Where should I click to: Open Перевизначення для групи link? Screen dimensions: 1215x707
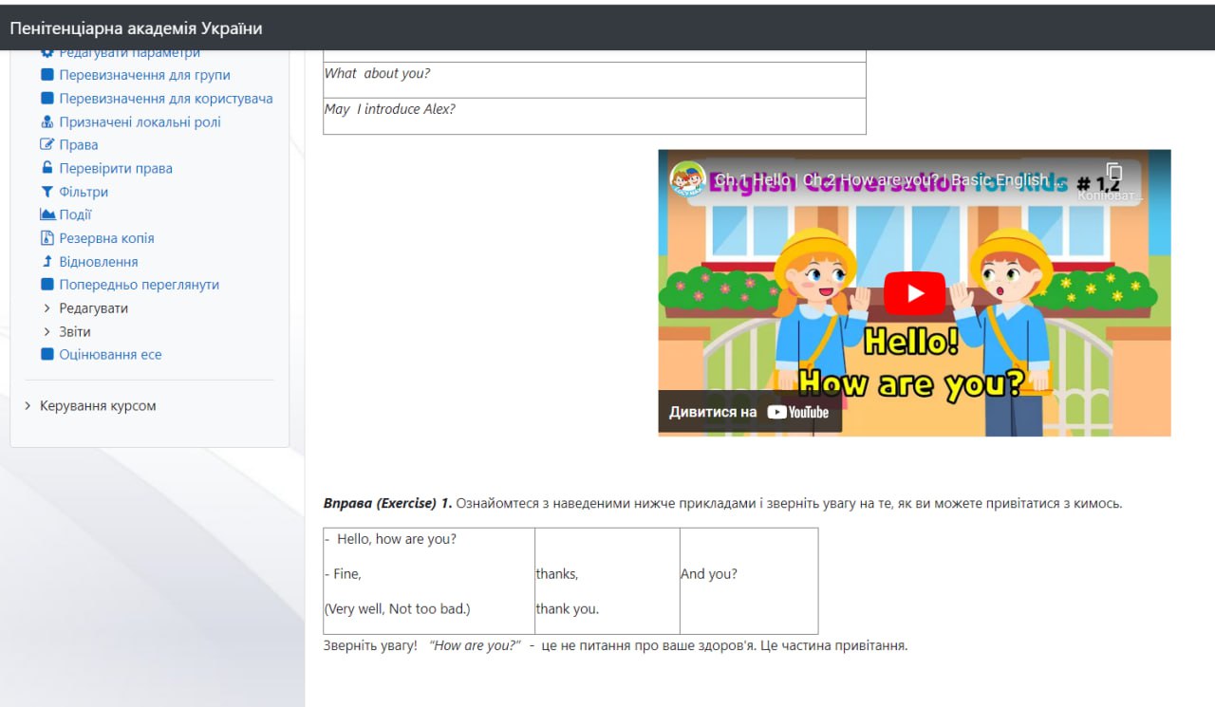pyautogui.click(x=144, y=75)
